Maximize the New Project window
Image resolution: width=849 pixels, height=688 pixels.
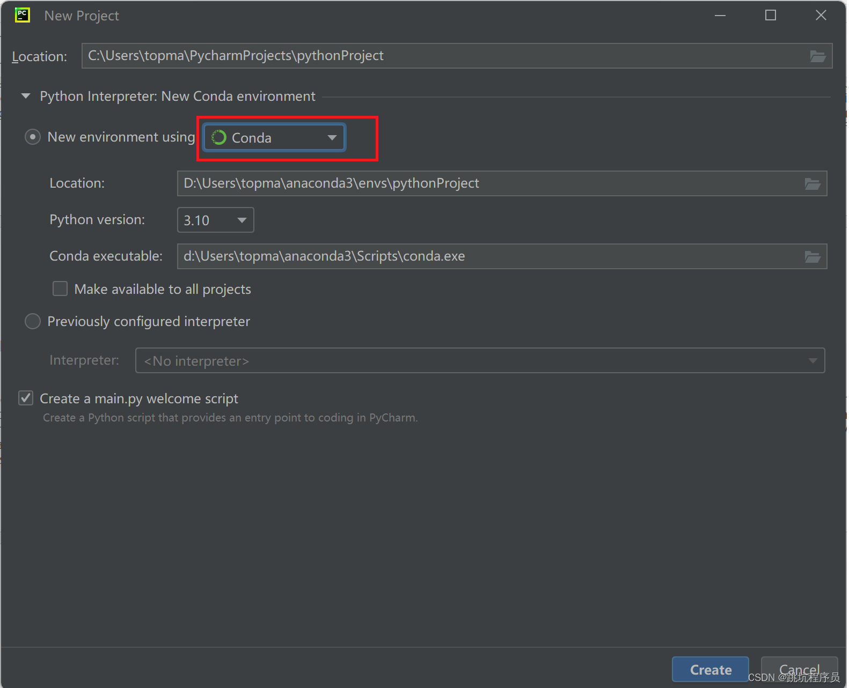[771, 16]
